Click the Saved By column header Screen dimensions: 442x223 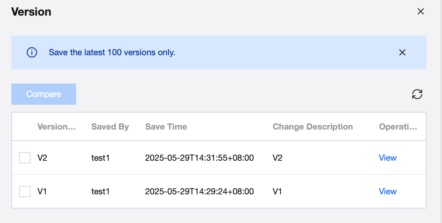[110, 127]
